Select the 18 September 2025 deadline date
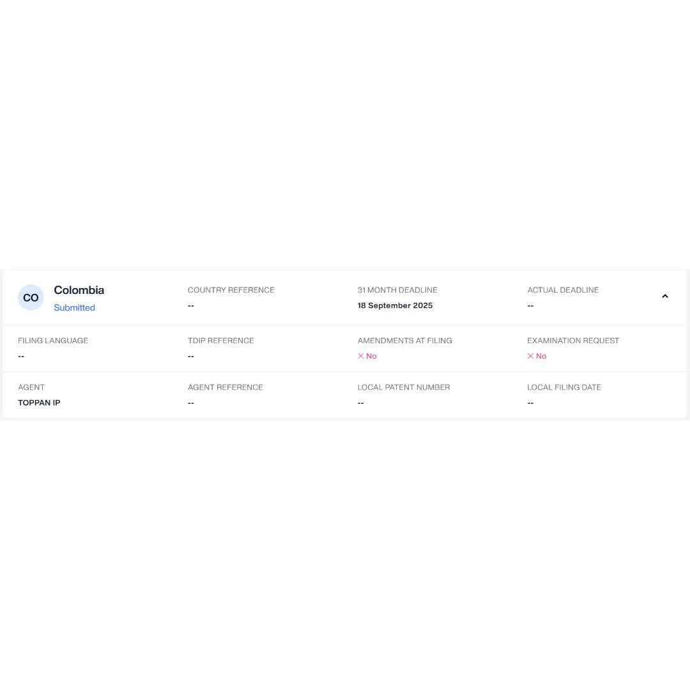The height and width of the screenshot is (690, 690). (x=395, y=305)
